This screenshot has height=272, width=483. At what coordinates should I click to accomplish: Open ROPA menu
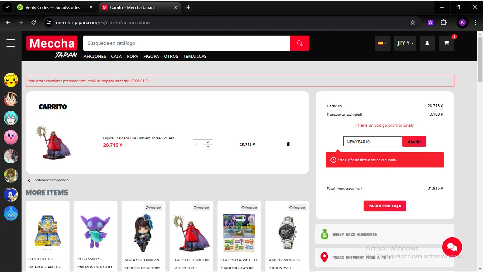pos(132,56)
